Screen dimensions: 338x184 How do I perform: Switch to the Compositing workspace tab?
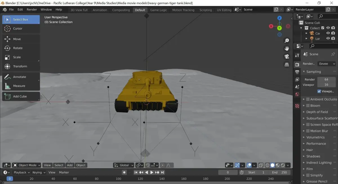[x=121, y=10]
